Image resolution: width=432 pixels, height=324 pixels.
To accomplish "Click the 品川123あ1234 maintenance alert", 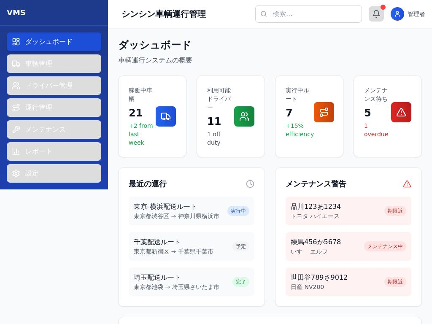I will coord(333,211).
